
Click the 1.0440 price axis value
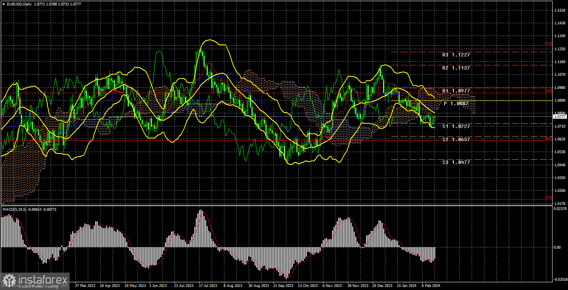pos(559,165)
